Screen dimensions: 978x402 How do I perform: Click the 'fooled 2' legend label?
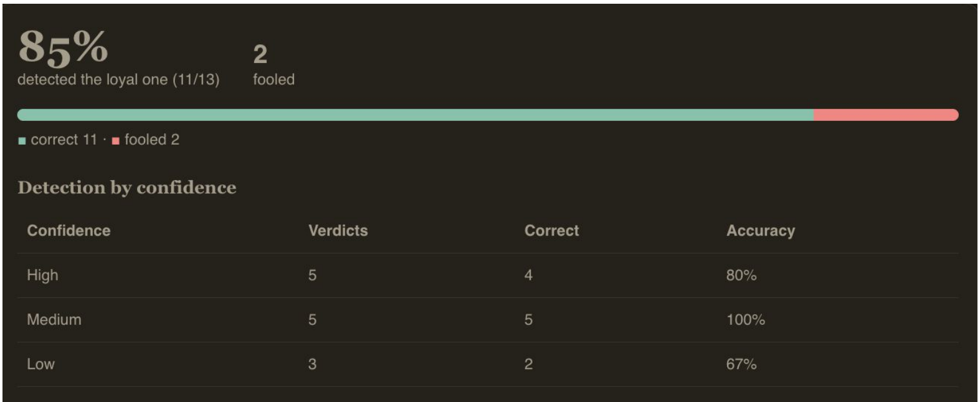pos(152,140)
